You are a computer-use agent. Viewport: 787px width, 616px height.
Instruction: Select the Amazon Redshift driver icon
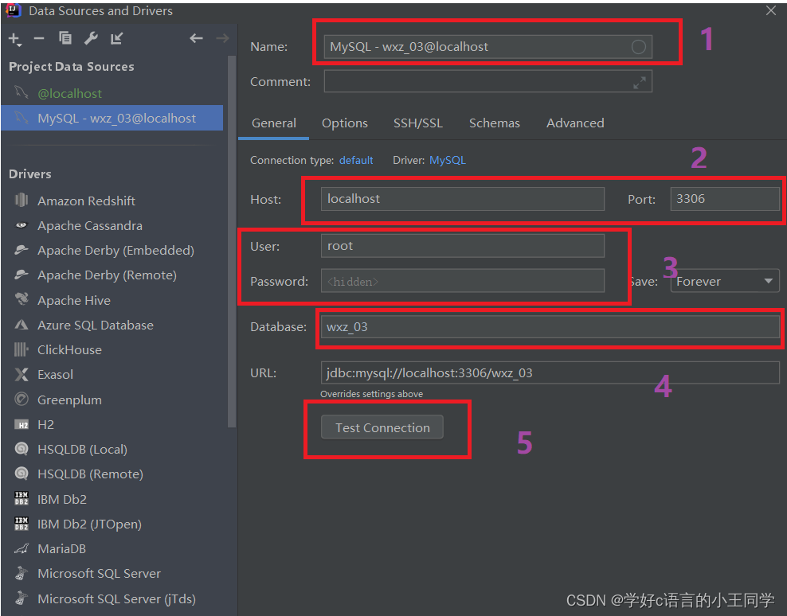point(21,200)
